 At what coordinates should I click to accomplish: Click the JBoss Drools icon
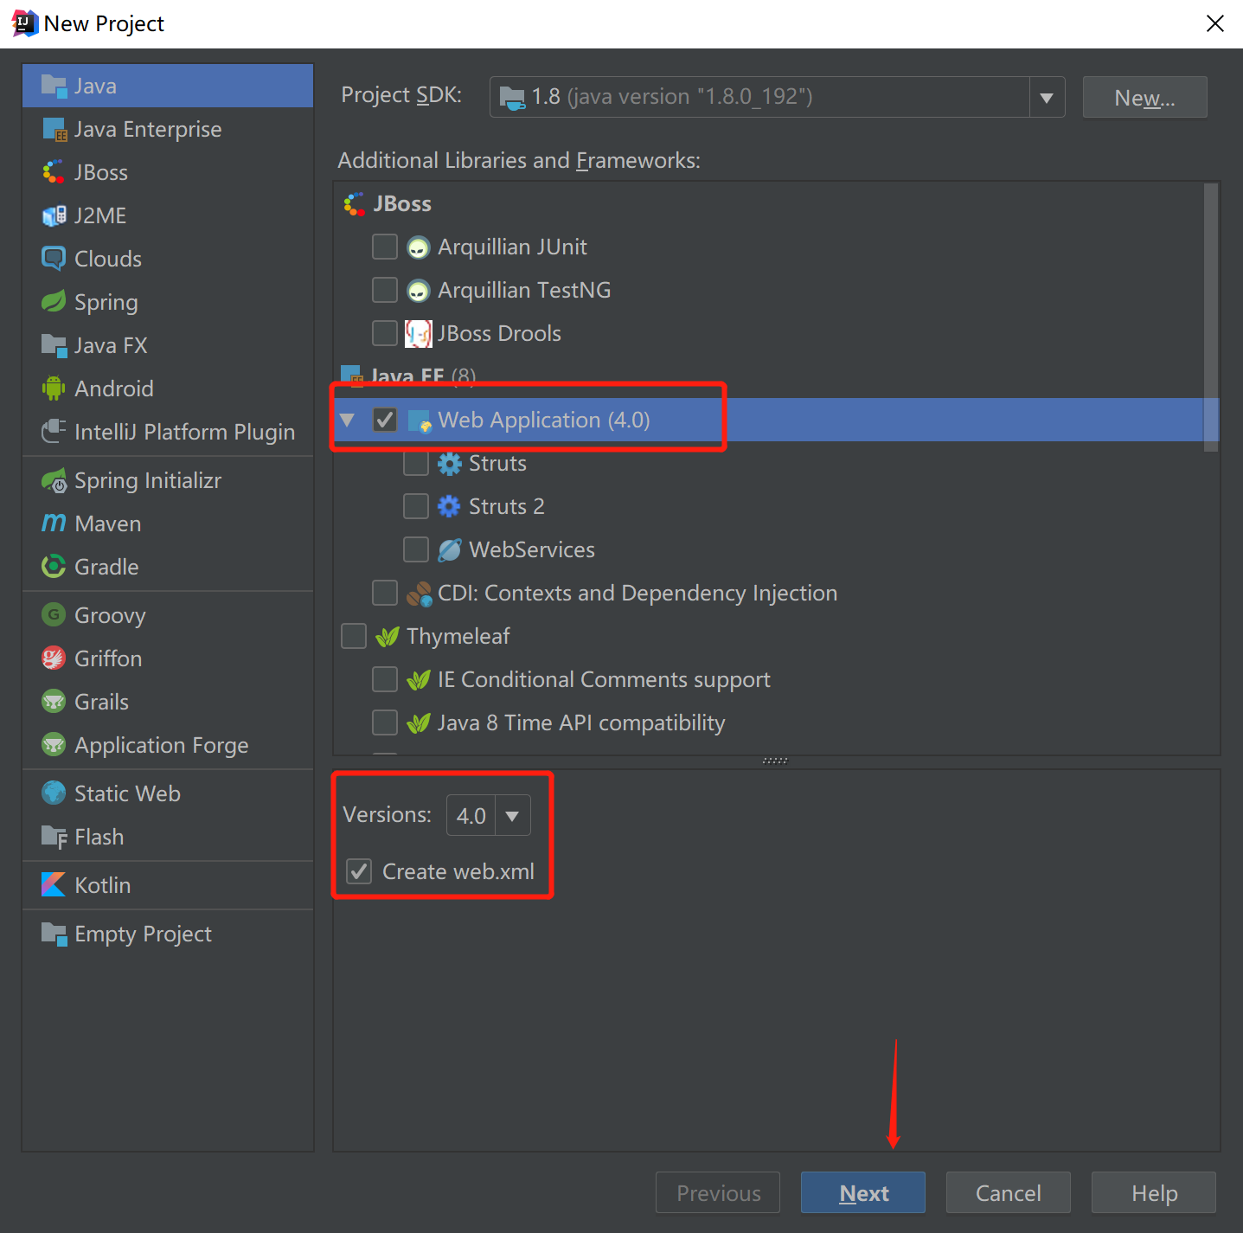click(419, 334)
